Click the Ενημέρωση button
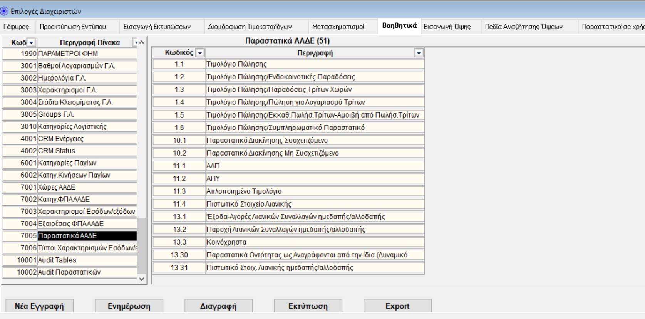The height and width of the screenshot is (319, 645). 129,306
